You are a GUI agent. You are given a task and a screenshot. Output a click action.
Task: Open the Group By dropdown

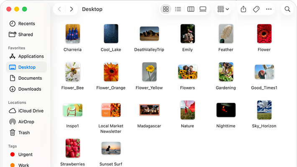point(223,9)
